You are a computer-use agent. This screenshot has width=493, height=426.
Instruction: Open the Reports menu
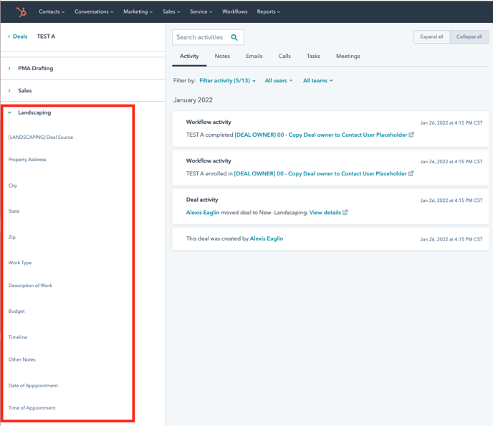[268, 11]
